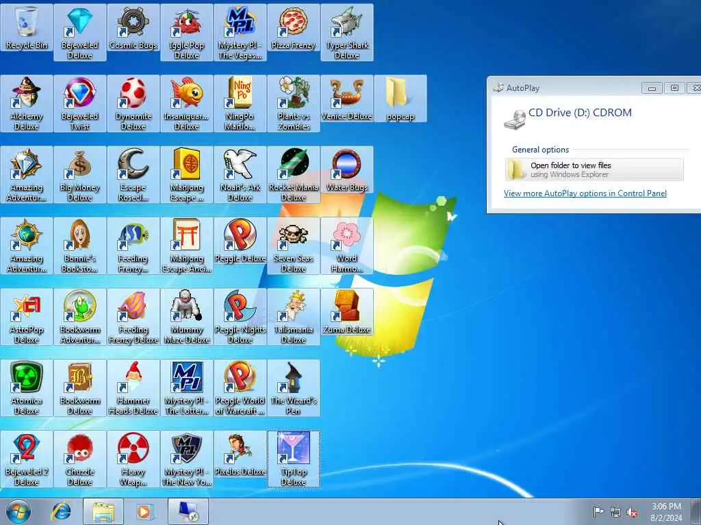
Task: Open the network tray icon
Action: [615, 512]
